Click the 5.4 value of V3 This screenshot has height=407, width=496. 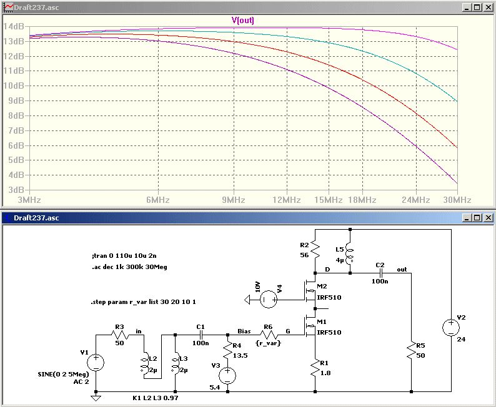point(214,387)
